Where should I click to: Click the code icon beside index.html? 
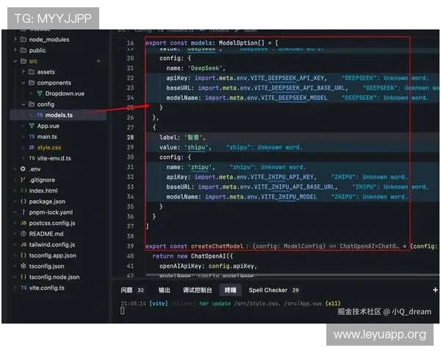(24, 190)
